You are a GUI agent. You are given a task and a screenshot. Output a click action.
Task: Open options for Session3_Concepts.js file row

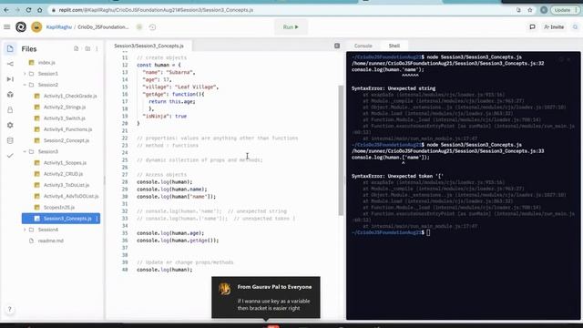pyautogui.click(x=97, y=219)
